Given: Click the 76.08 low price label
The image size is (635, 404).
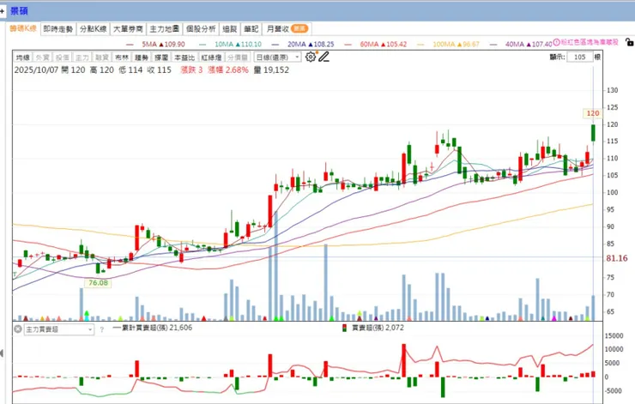Looking at the screenshot, I should click(x=98, y=282).
